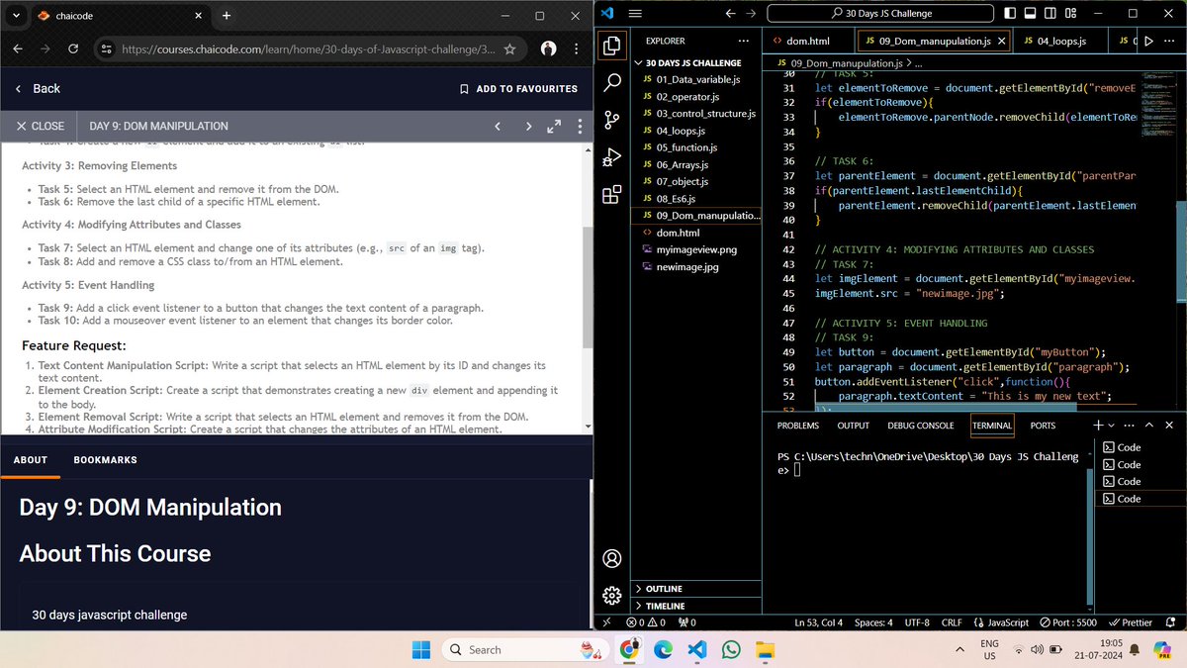The height and width of the screenshot is (668, 1187).
Task: Open the DEBUG CONSOLE tab
Action: coord(921,426)
